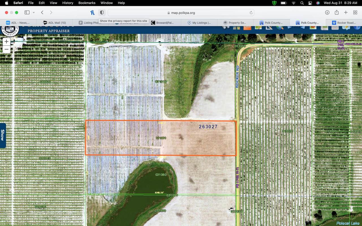Open the View menu
This screenshot has height=226, width=362.
pyautogui.click(x=53, y=3)
